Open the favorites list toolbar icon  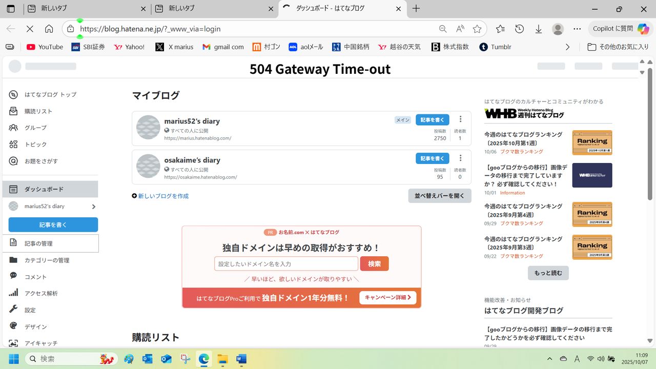[500, 29]
